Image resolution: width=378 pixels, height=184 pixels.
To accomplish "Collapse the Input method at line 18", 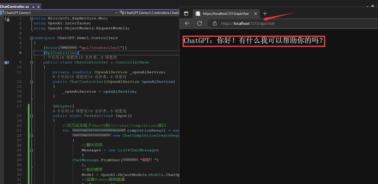I will pyautogui.click(x=31, y=116).
